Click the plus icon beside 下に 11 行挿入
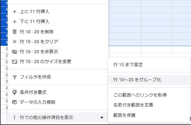Image resolution: width=191 pixels, height=125 pixels. 15,22
